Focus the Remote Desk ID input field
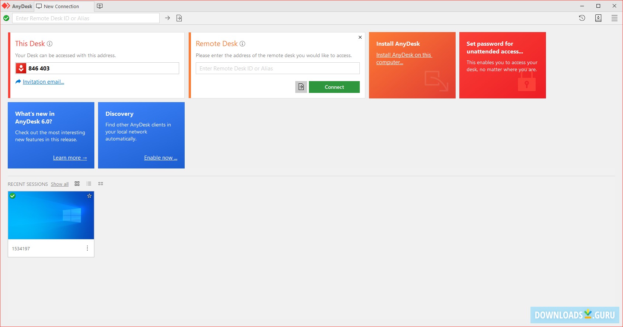623x327 pixels. point(278,68)
